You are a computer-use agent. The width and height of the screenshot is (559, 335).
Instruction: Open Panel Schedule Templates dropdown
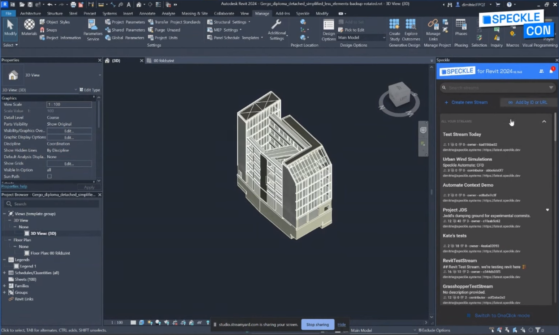coord(235,38)
